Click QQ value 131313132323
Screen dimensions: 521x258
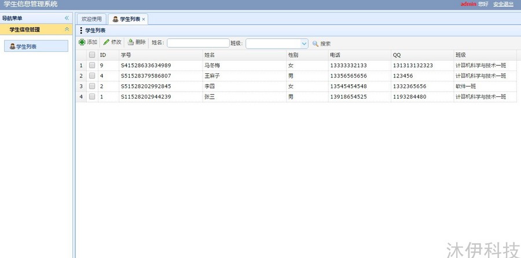[x=413, y=66]
